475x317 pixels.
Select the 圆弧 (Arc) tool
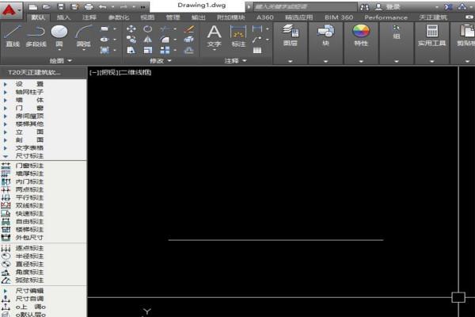[84, 33]
